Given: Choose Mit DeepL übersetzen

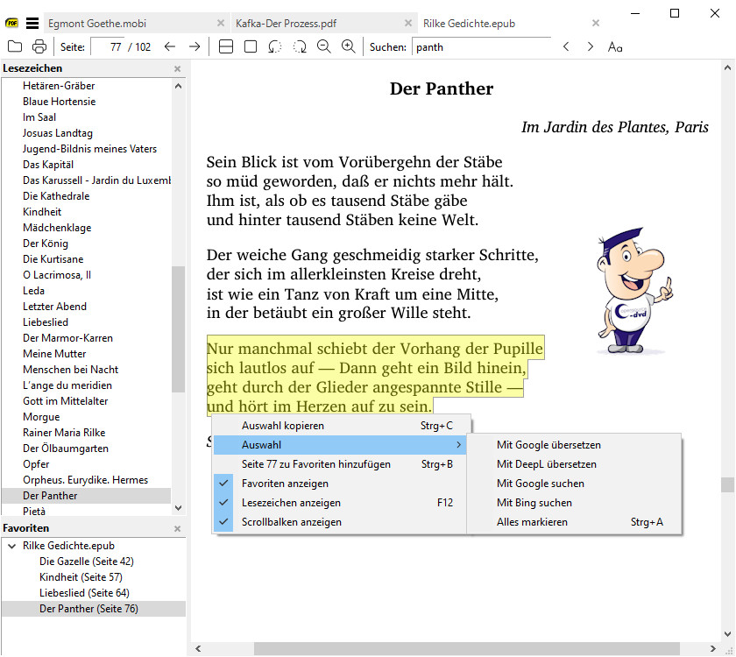Looking at the screenshot, I should (x=546, y=464).
